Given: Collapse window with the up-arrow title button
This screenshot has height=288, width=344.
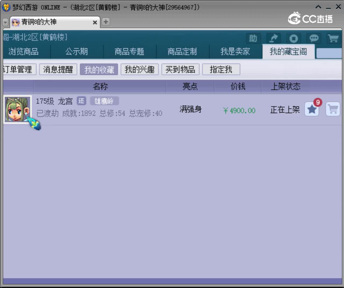Looking at the screenshot, I should (318, 7).
